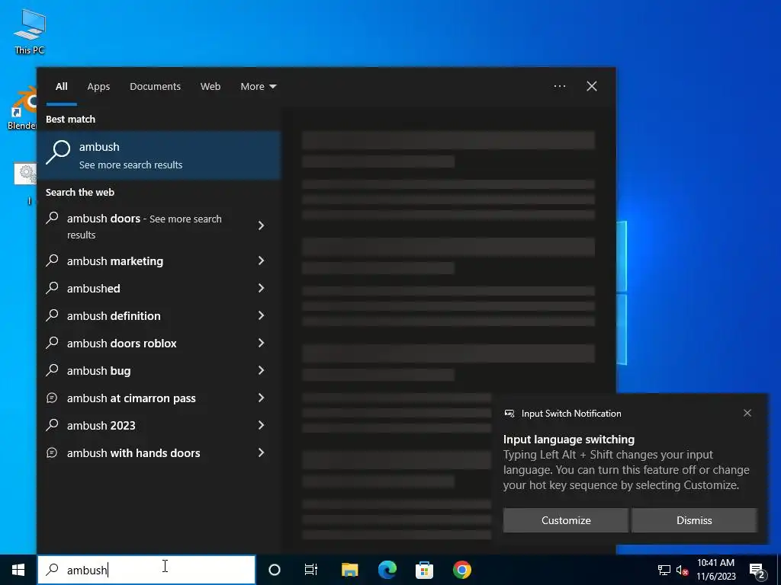The image size is (781, 585).
Task: Switch to the Documents search tab
Action: (155, 86)
